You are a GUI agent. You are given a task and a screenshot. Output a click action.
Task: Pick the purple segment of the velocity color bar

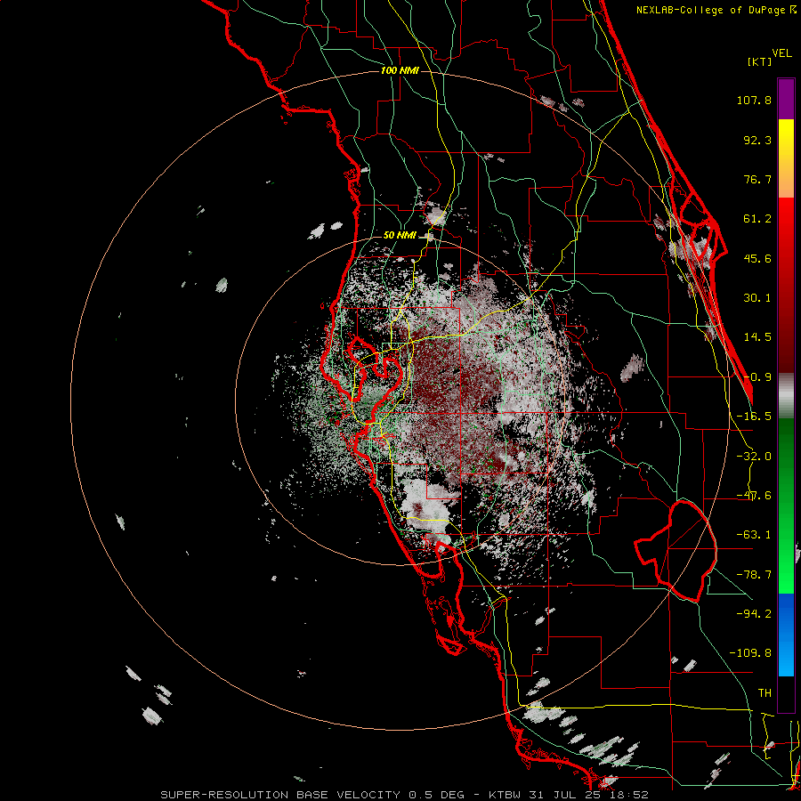pyautogui.click(x=786, y=99)
